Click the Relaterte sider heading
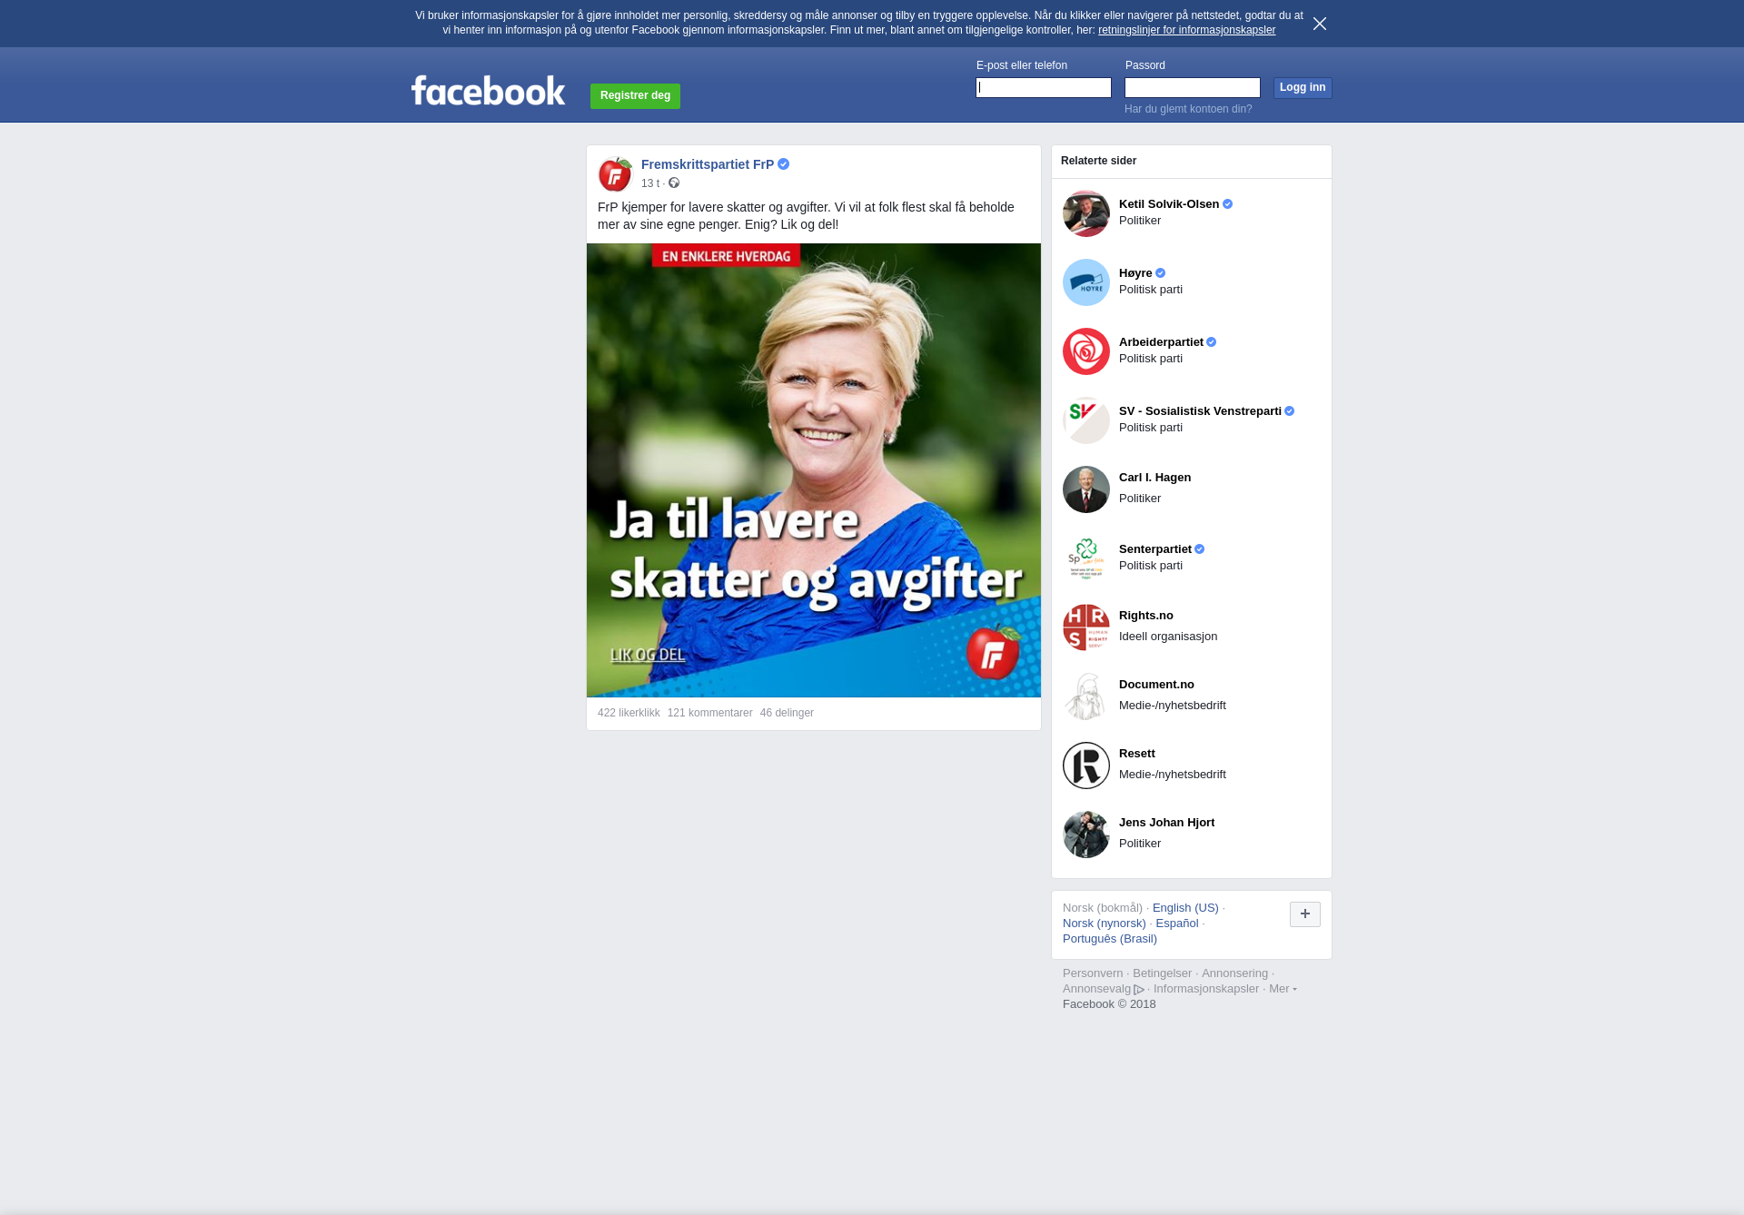 point(1098,161)
